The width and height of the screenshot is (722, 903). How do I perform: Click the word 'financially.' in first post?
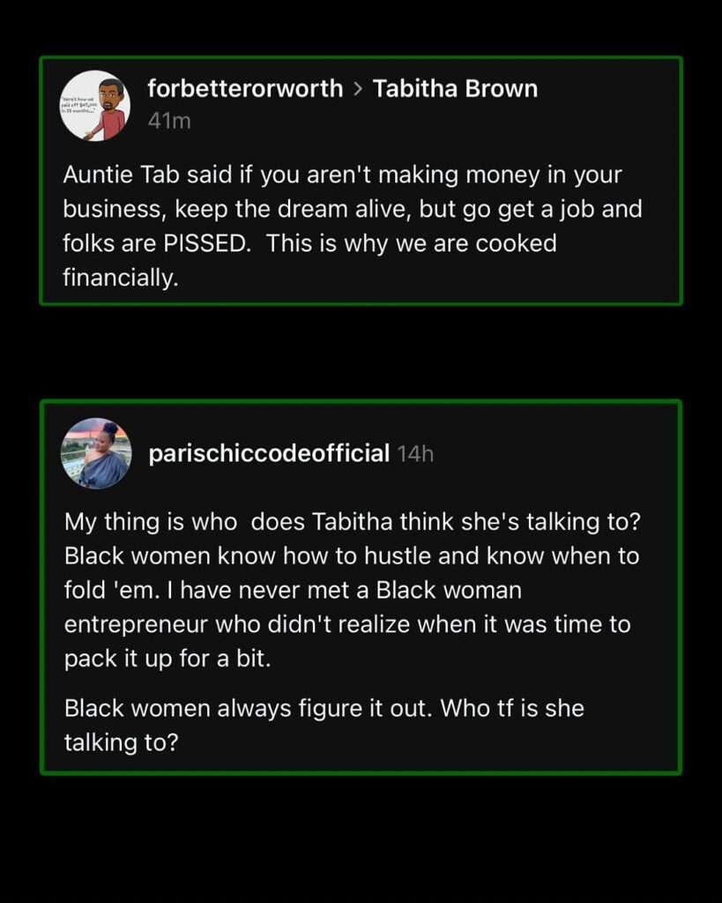pos(119,278)
